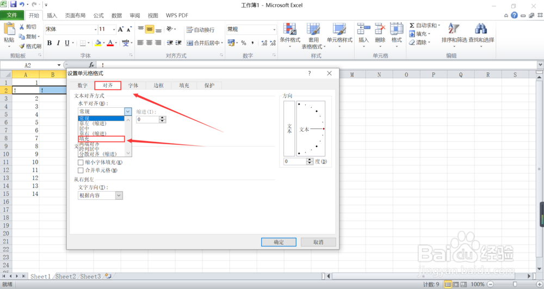The image size is (544, 289).
Task: Open the number format (常规) dropdown in the ribbon
Action: click(x=274, y=29)
